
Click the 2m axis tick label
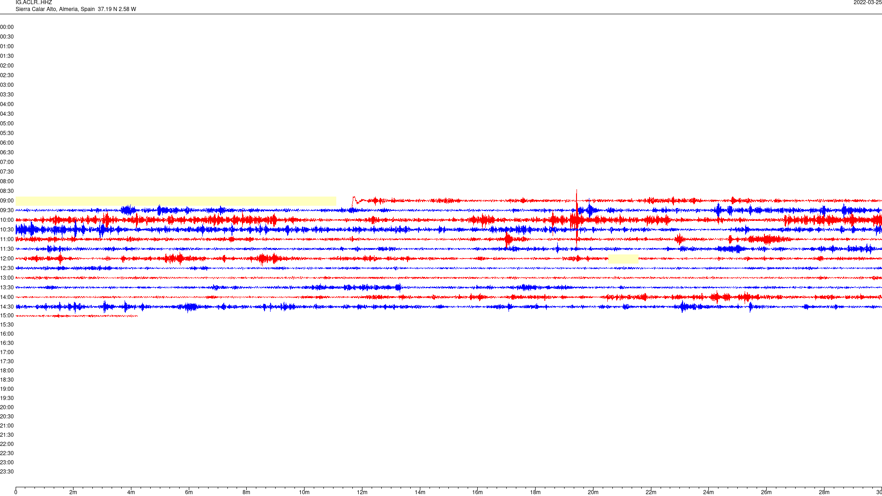73,492
